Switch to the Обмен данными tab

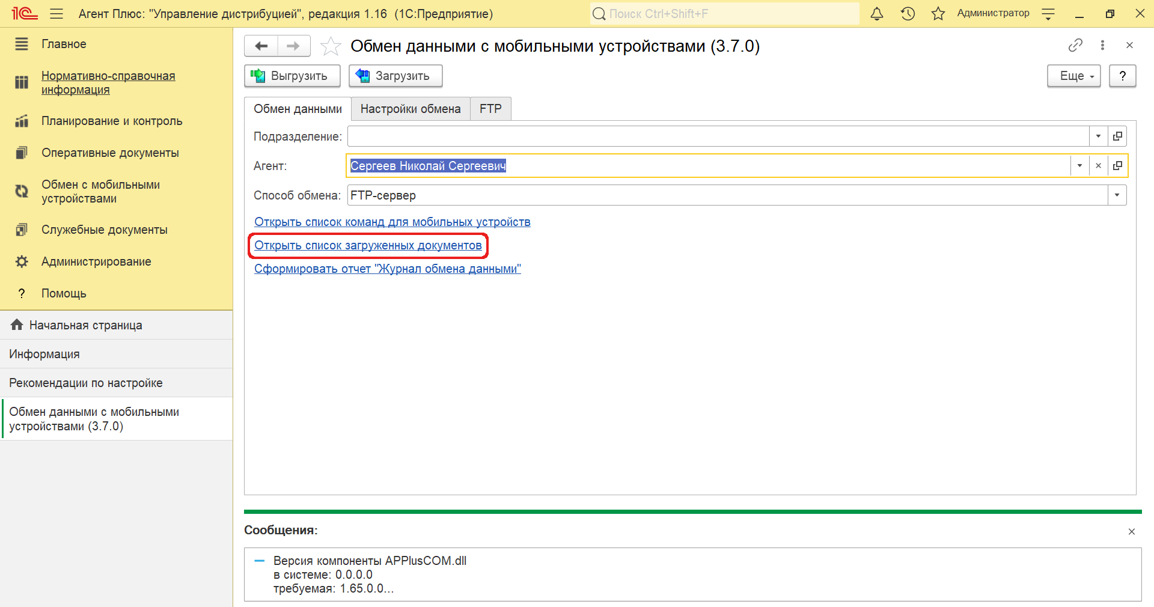tap(298, 109)
